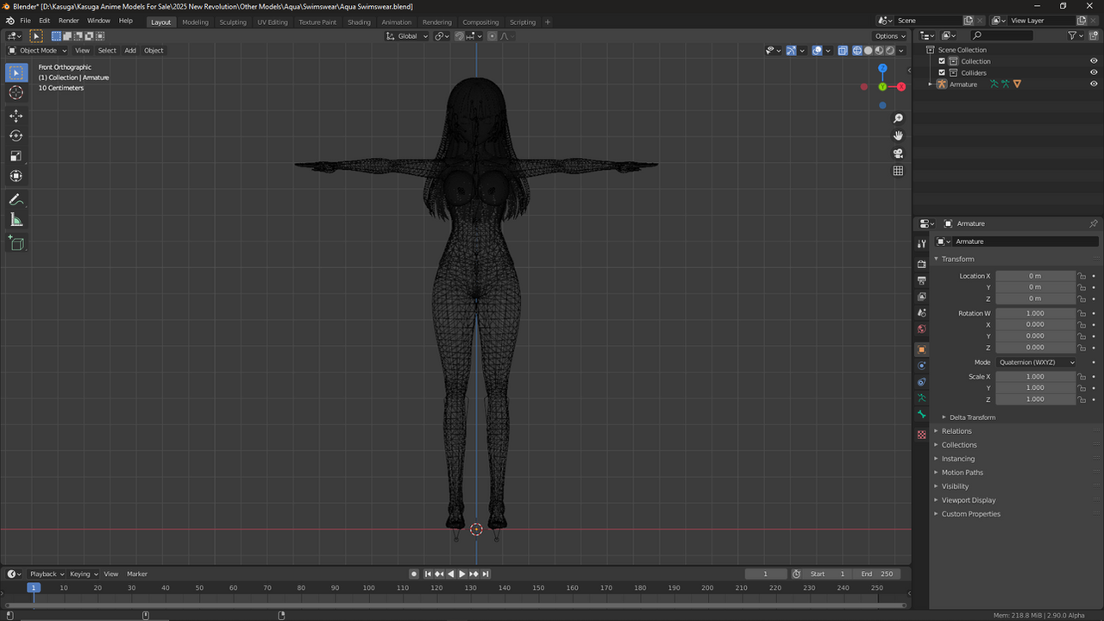Open the Output properties tab
1104x621 pixels.
pyautogui.click(x=921, y=280)
